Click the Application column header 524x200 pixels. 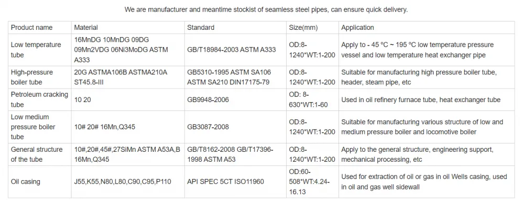click(427, 27)
